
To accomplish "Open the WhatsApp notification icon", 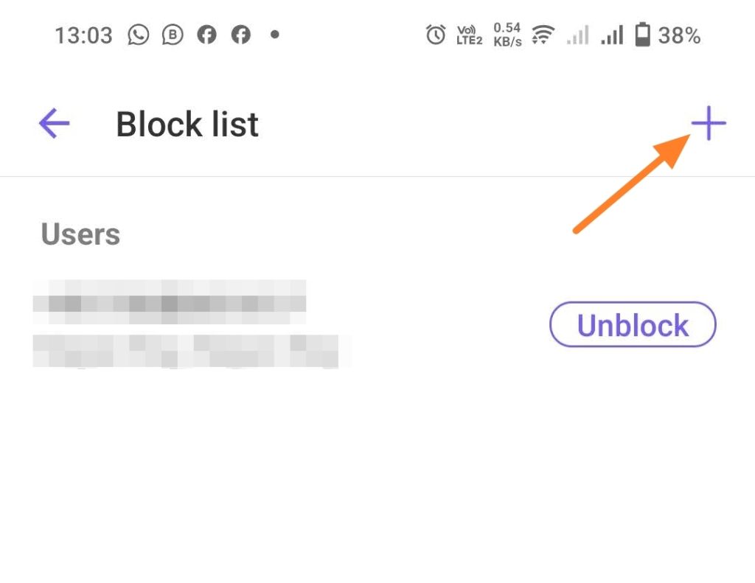I will 139,34.
